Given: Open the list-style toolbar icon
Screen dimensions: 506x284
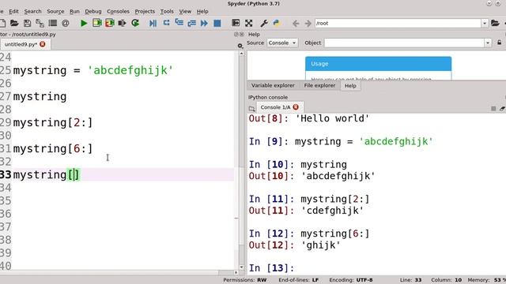Looking at the screenshot, I should click(53, 23).
